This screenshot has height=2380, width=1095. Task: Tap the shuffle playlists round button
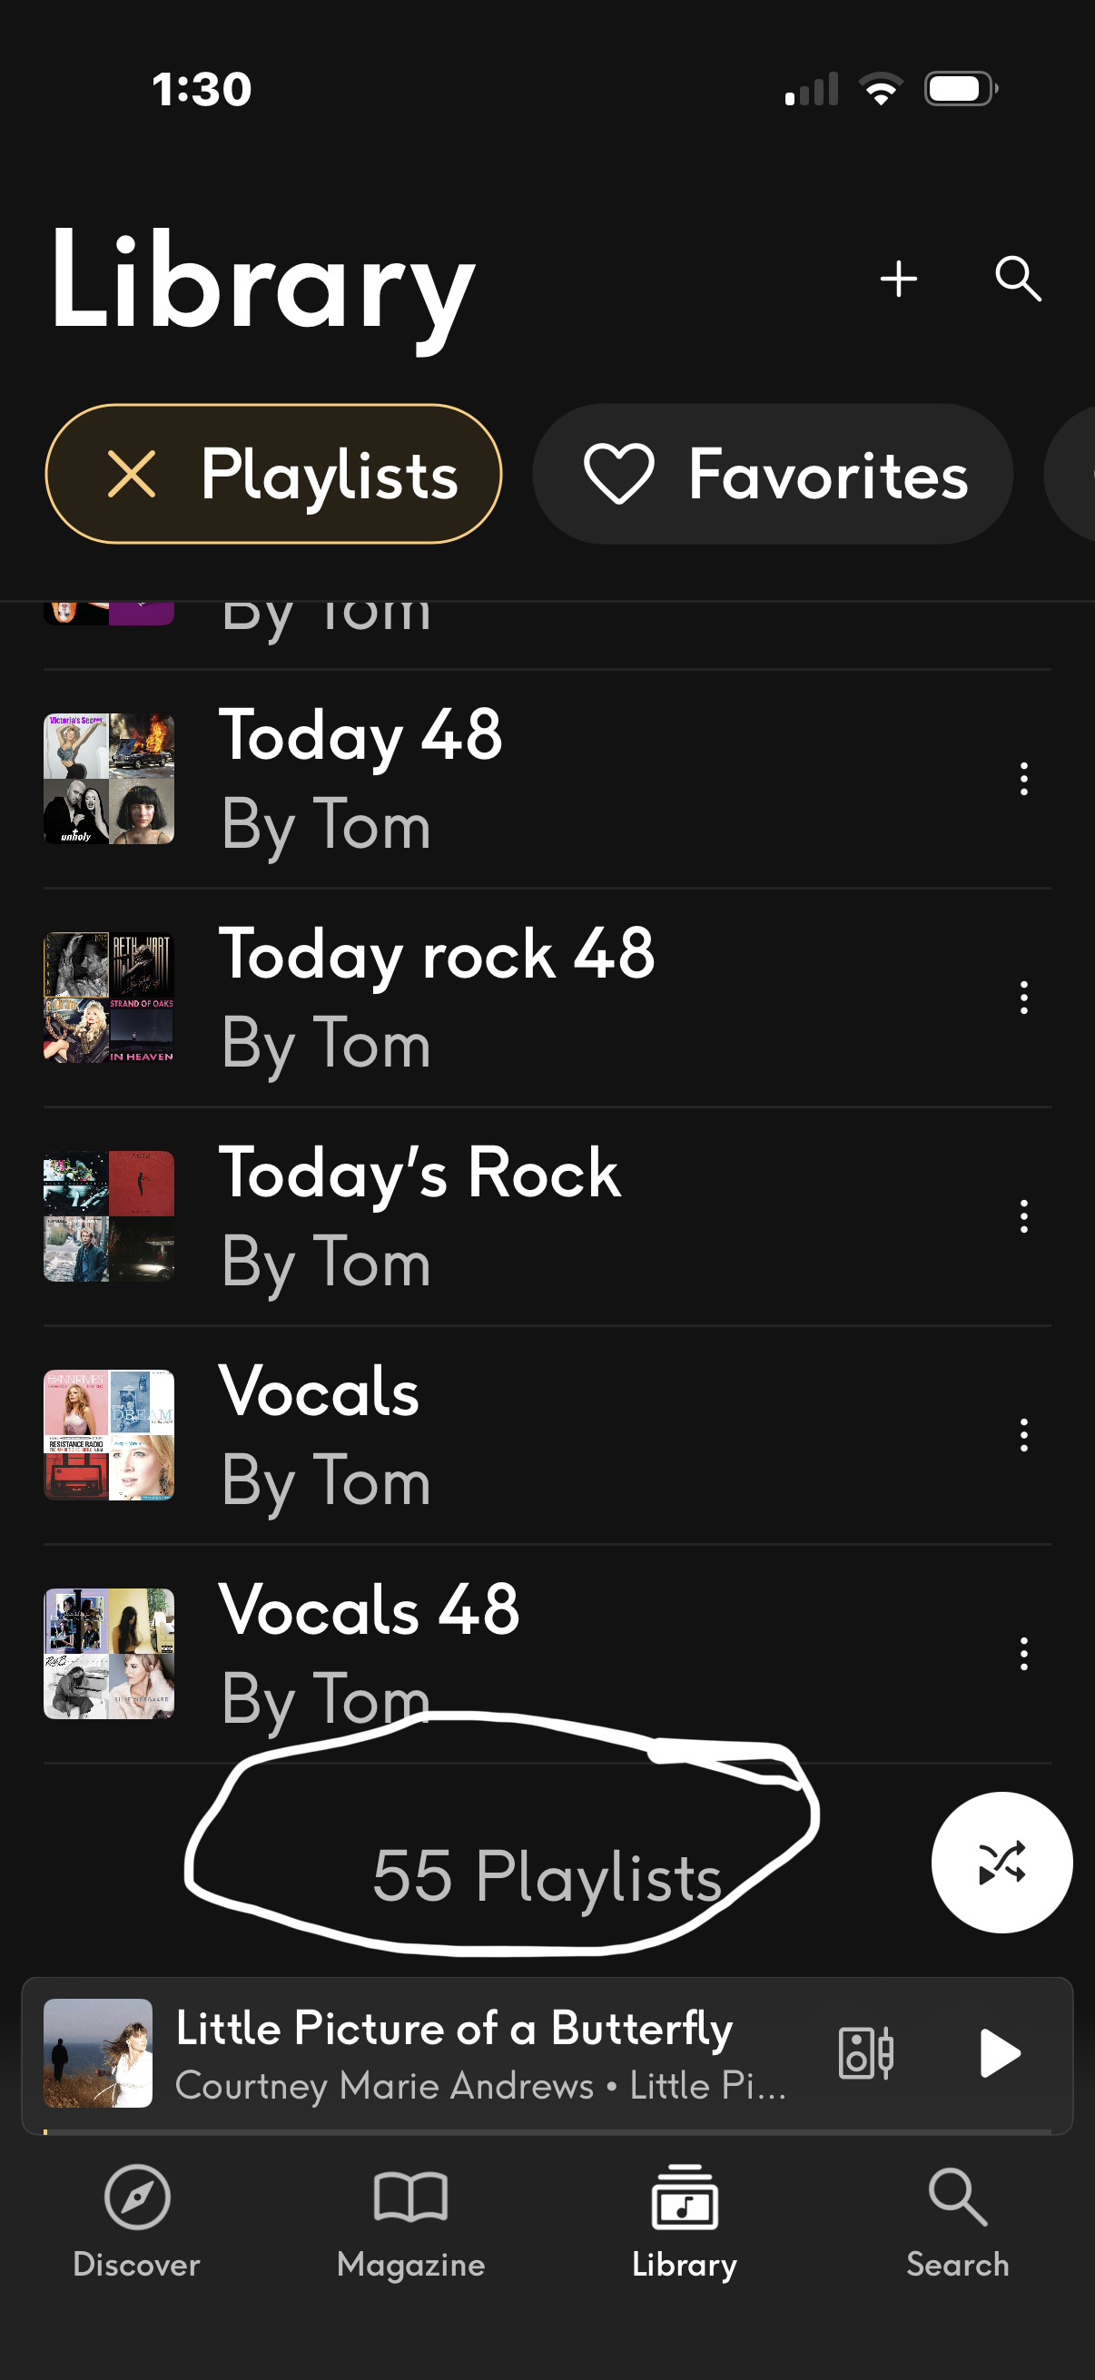coord(1001,1862)
